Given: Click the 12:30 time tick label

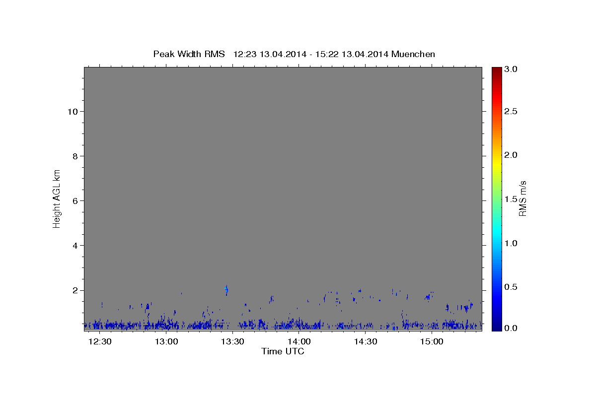Looking at the screenshot, I should 100,342.
